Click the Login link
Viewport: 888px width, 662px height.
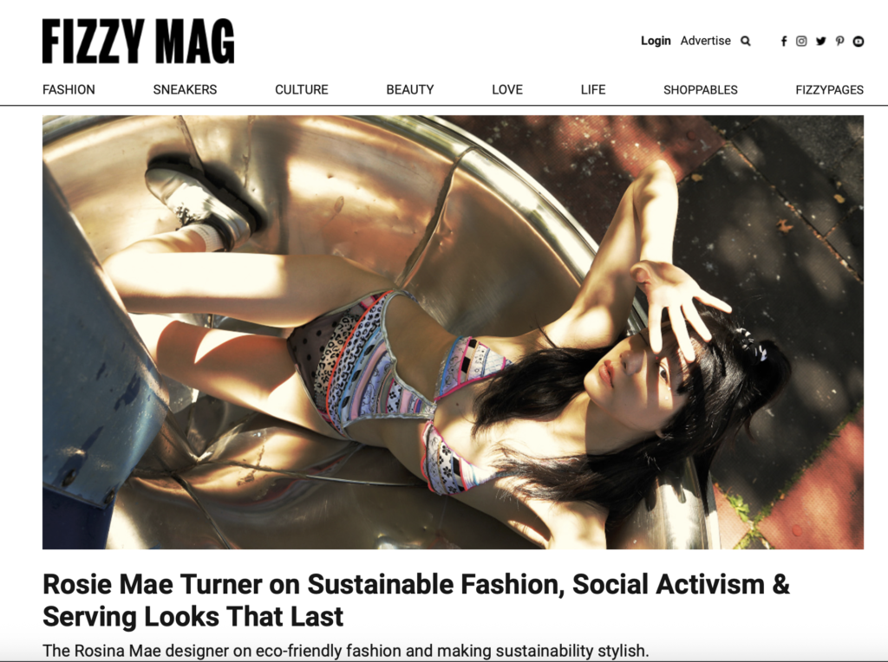click(656, 41)
